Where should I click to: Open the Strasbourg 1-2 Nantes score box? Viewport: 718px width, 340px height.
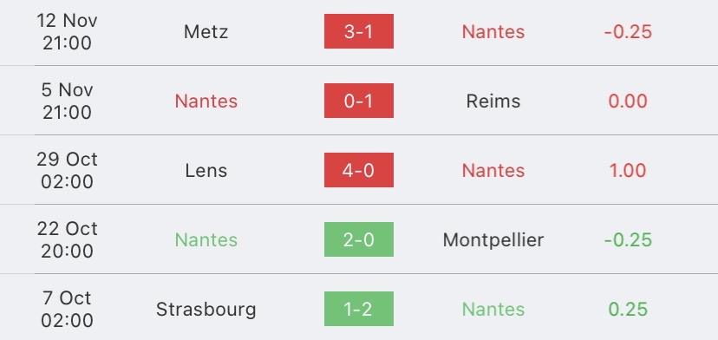358,309
